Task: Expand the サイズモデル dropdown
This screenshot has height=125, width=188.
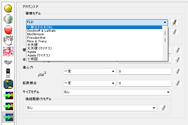Action: (117, 92)
